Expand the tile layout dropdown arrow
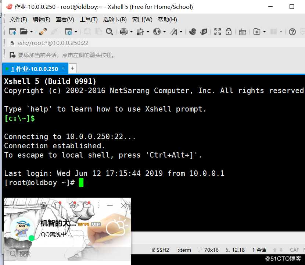This screenshot has width=305, height=265. click(281, 32)
